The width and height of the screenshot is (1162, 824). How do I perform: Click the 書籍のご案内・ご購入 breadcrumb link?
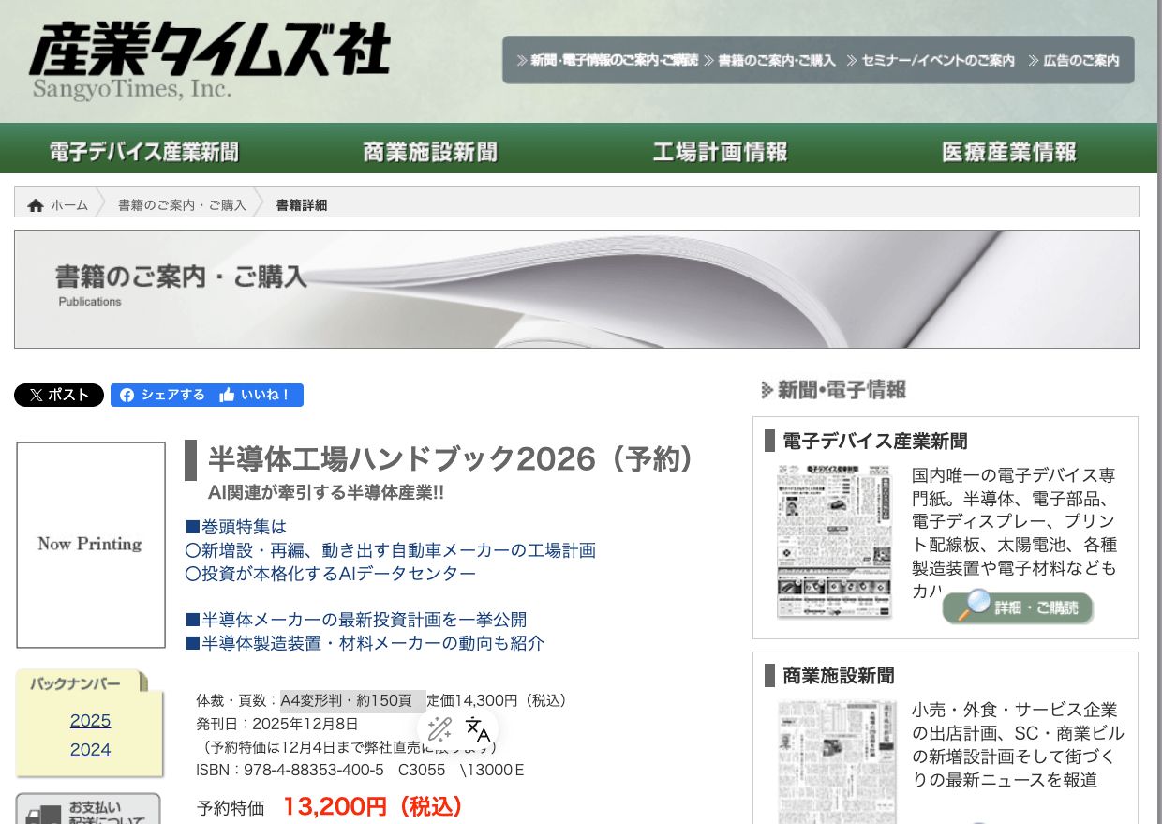180,203
